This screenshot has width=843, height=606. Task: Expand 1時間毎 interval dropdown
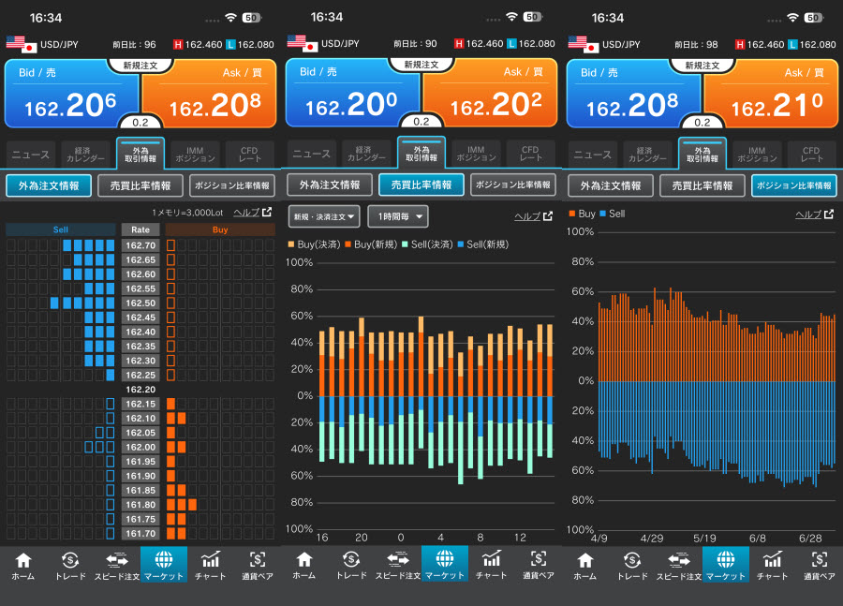point(398,216)
